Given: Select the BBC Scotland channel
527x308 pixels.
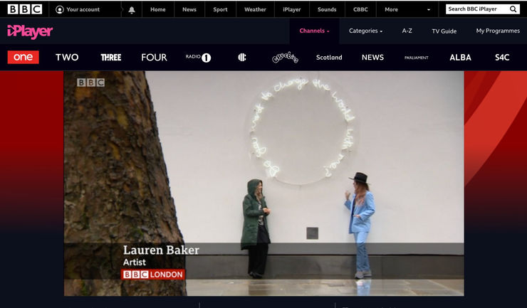Looking at the screenshot, I should 329,58.
